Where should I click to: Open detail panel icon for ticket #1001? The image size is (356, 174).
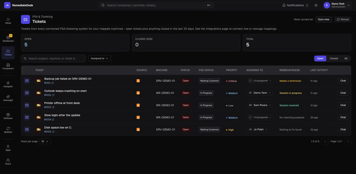[x=27, y=81]
